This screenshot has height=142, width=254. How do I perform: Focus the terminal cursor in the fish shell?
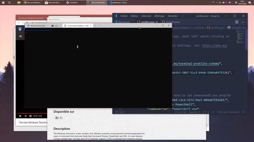tap(77, 47)
